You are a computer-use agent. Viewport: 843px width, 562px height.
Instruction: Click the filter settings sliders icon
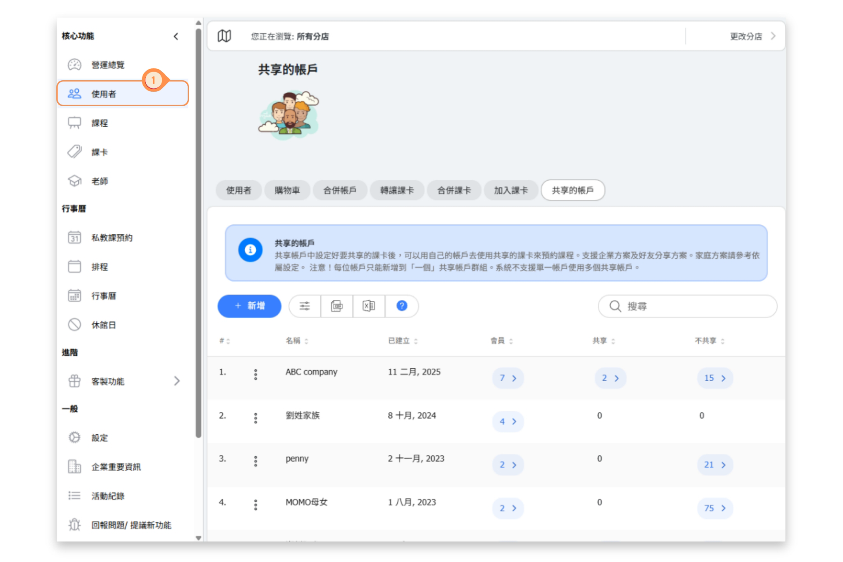[x=305, y=306]
